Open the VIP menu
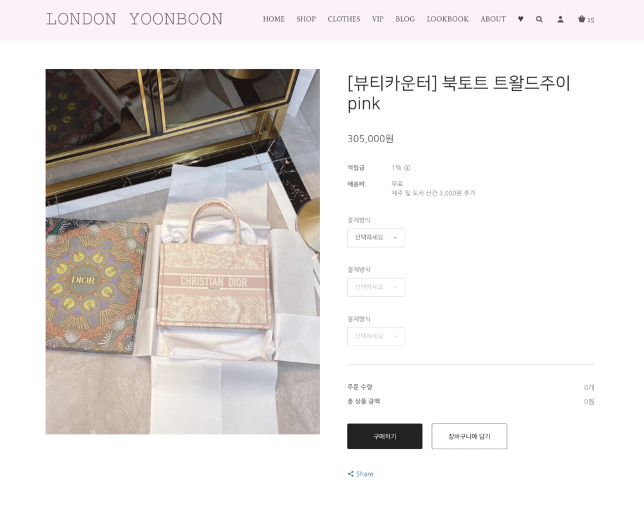The height and width of the screenshot is (511, 644). pos(378,19)
